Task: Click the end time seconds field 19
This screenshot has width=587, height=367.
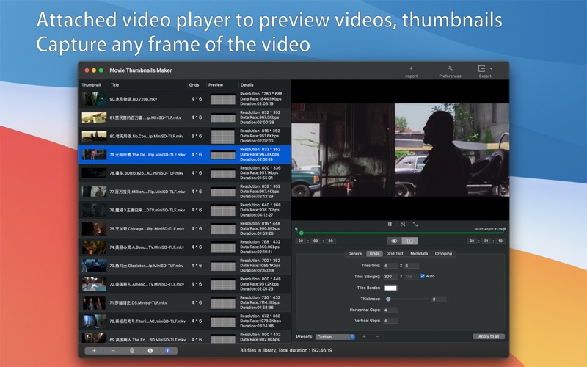Action: (500, 241)
